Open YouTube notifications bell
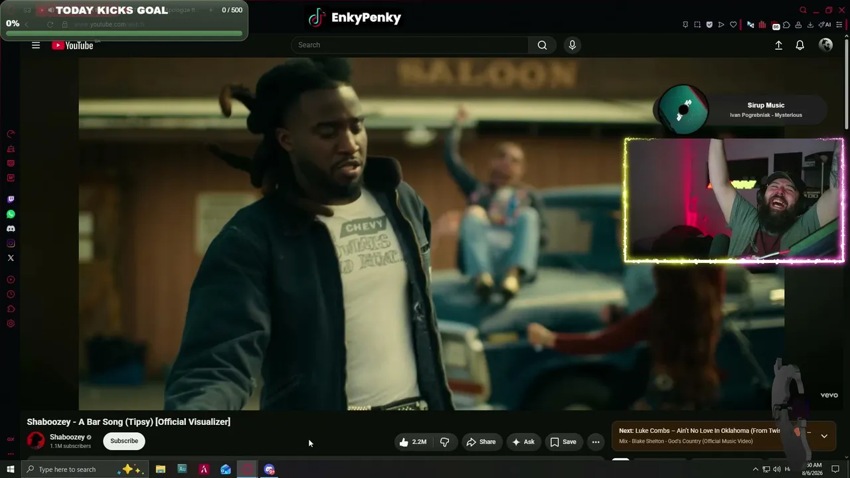Screen dimensions: 850x478 [800, 45]
